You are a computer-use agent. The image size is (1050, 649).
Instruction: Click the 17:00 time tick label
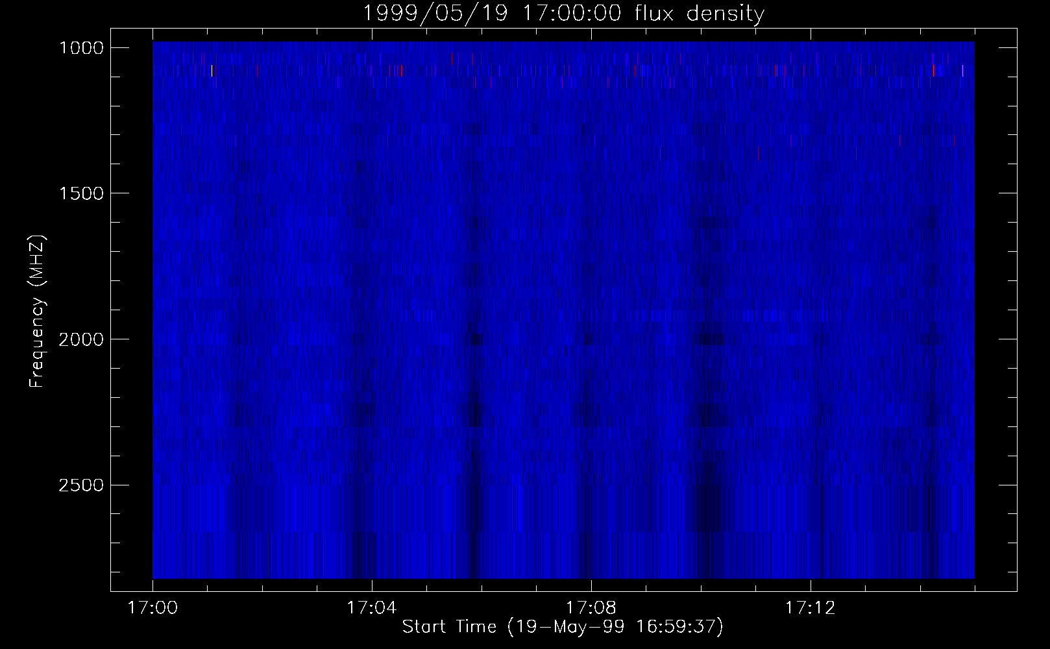pos(153,608)
